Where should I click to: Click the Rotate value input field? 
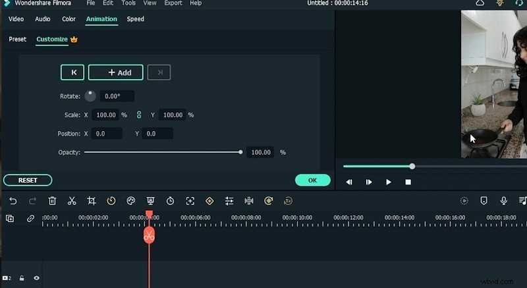(117, 96)
